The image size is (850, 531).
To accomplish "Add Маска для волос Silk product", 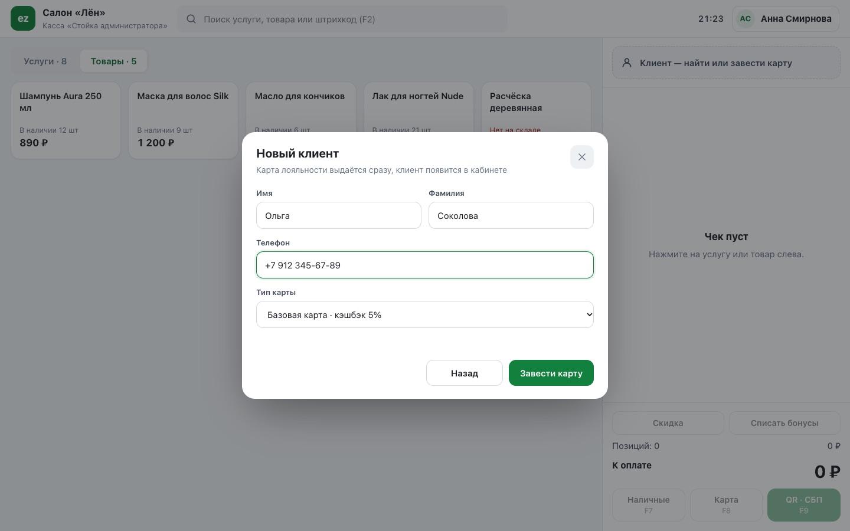I will [183, 120].
